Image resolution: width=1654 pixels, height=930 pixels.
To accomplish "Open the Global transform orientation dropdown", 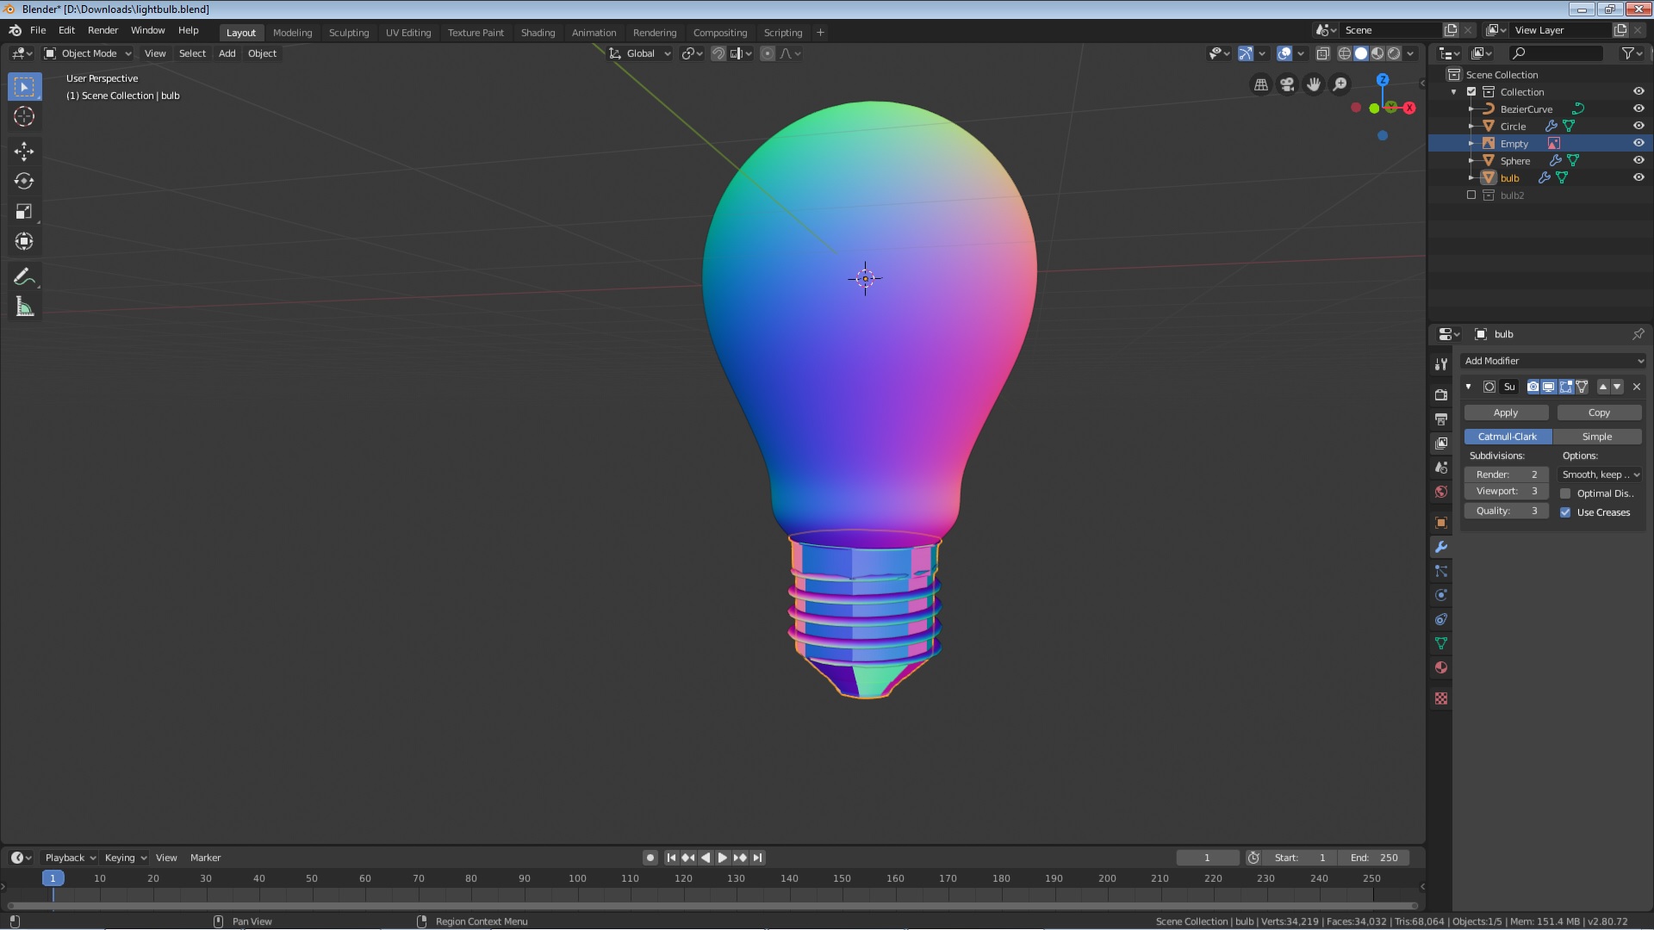I will [640, 53].
